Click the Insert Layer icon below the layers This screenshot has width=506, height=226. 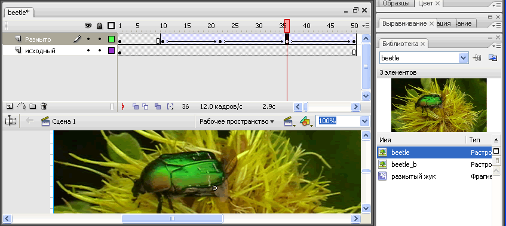[x=10, y=106]
